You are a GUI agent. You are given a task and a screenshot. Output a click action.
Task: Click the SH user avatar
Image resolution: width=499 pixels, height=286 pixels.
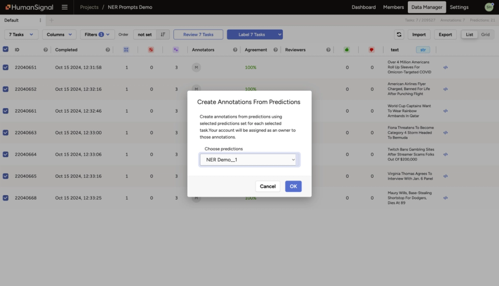coord(489,7)
